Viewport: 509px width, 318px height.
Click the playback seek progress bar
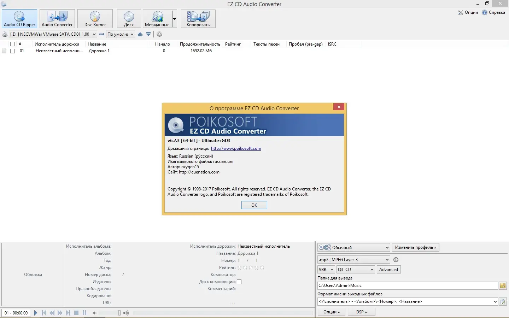[223, 313]
